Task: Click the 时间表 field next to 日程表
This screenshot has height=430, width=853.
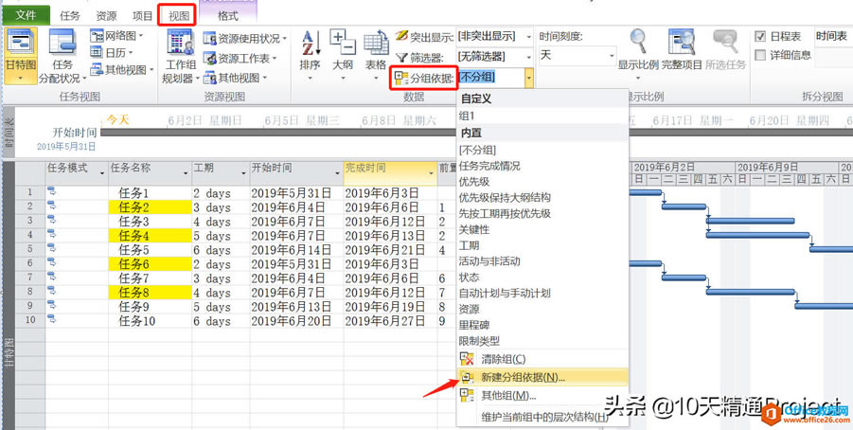Action: 833,37
